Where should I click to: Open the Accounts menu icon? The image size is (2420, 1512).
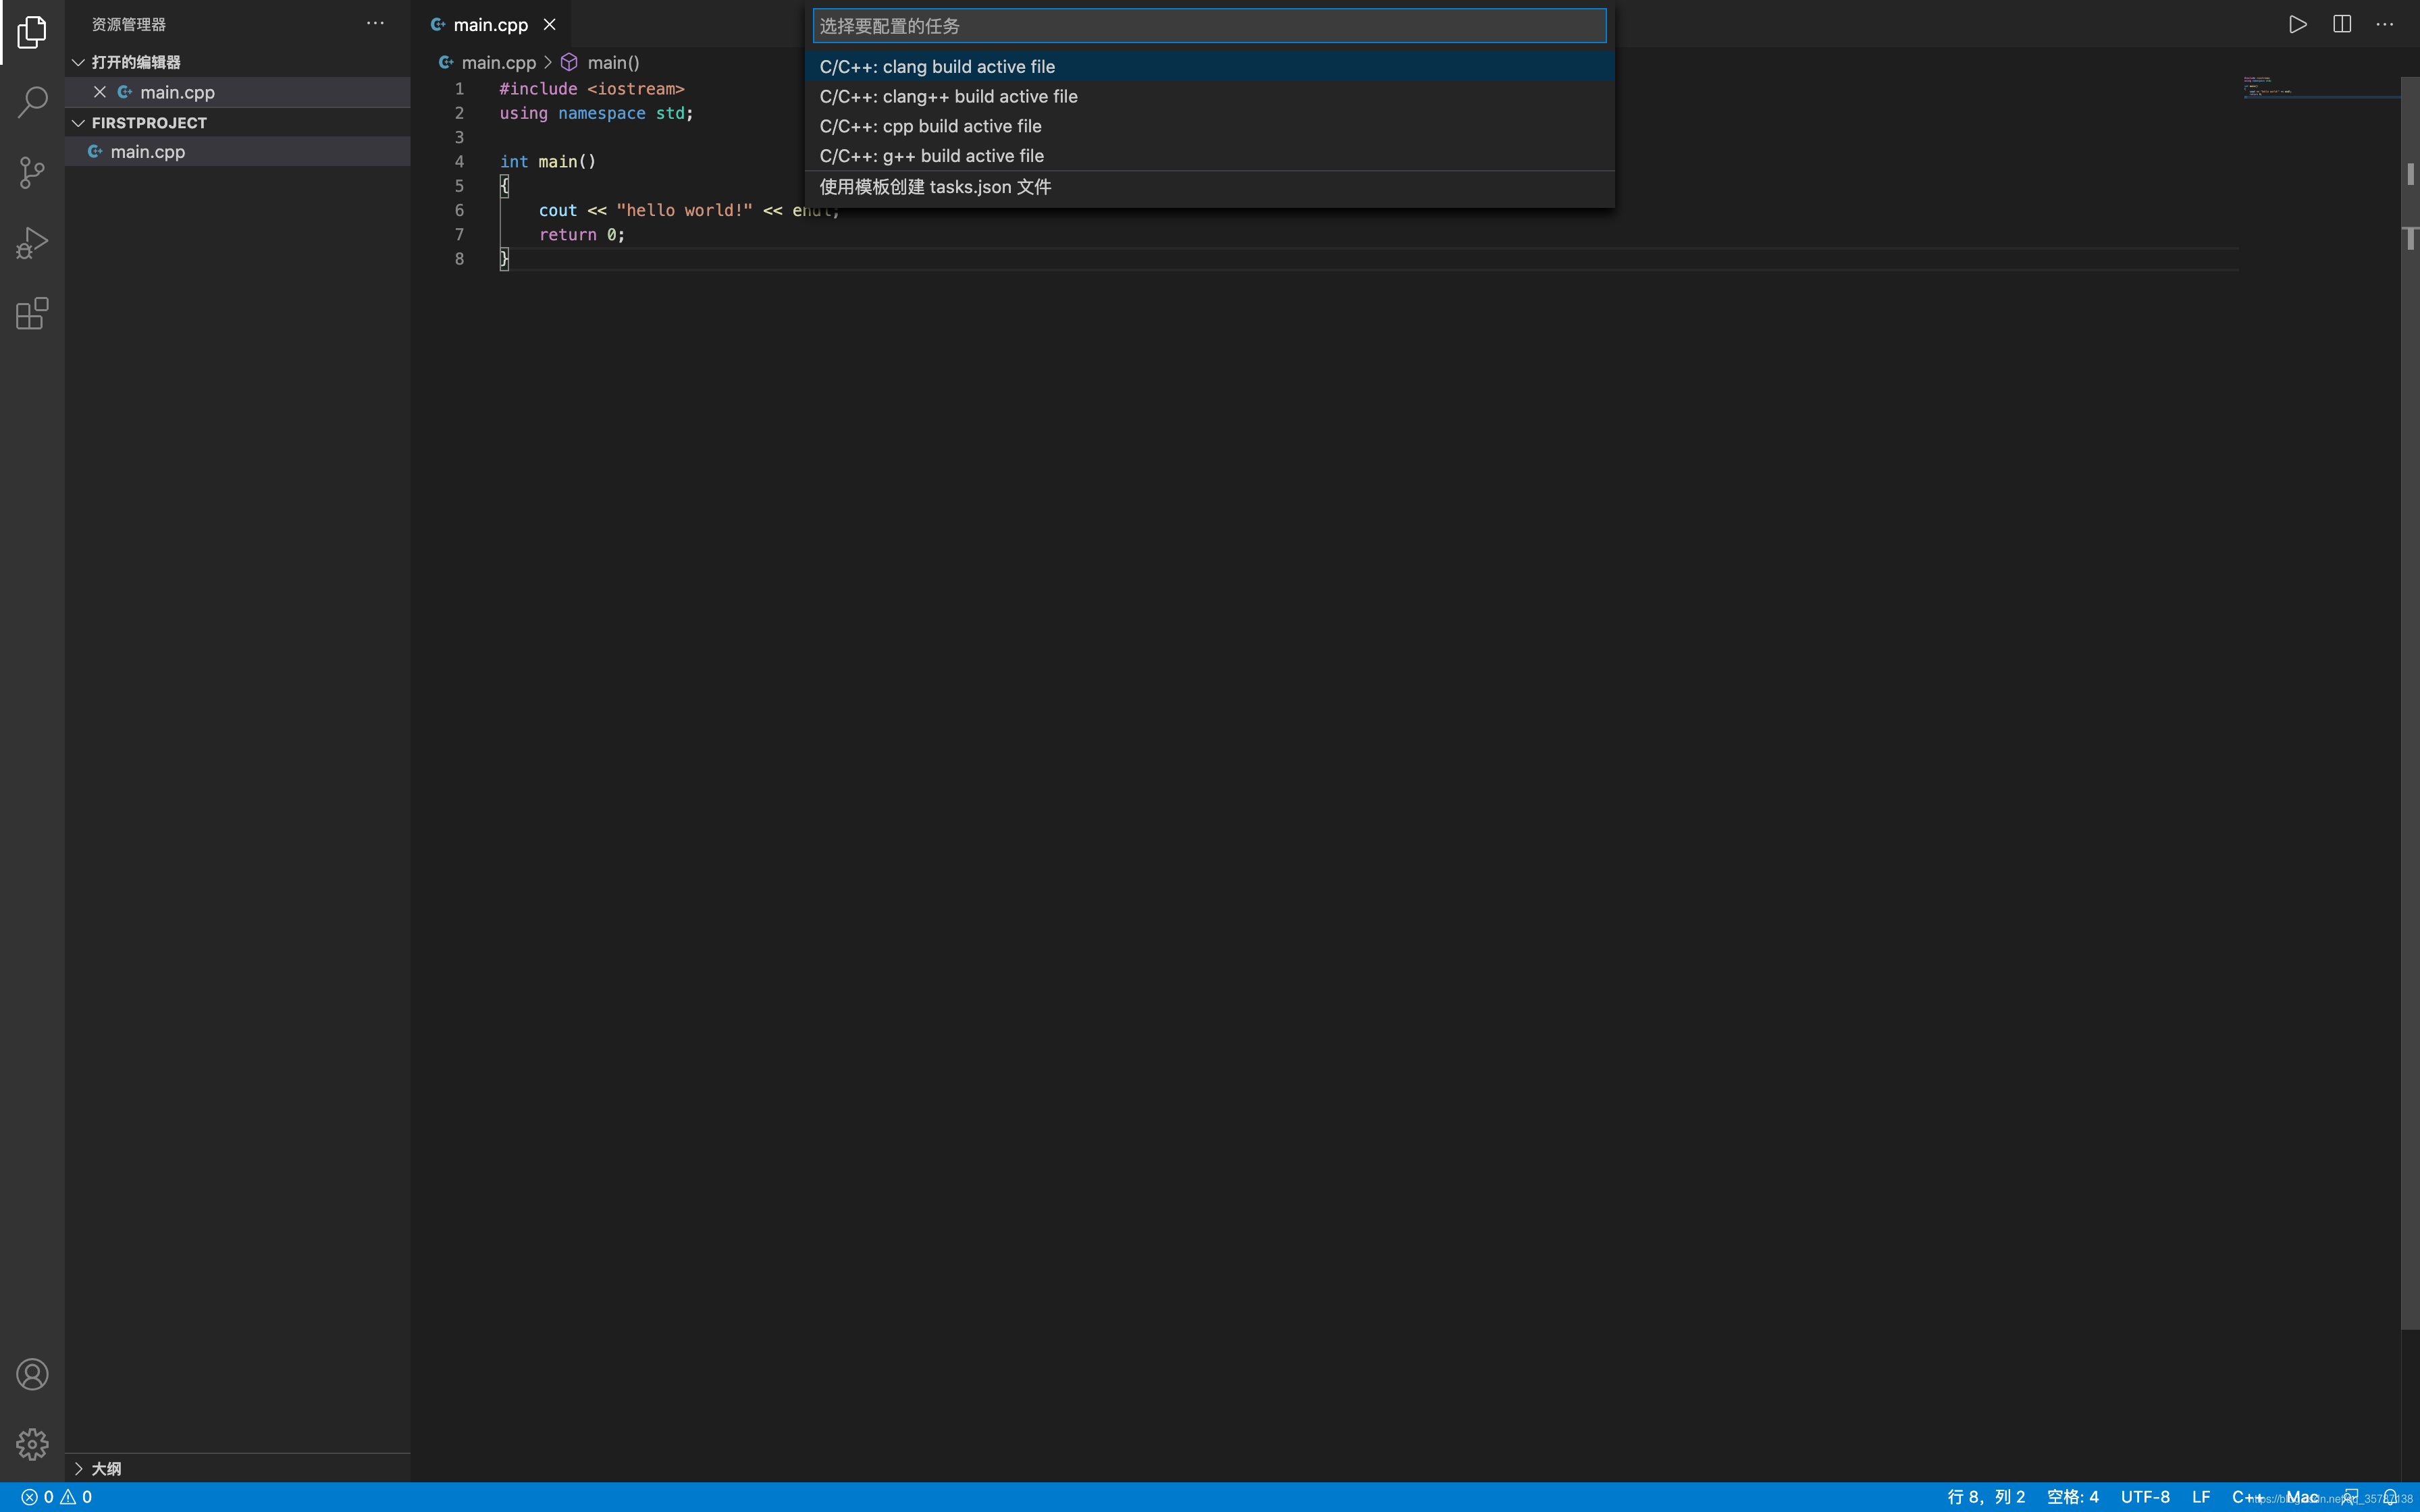[32, 1374]
